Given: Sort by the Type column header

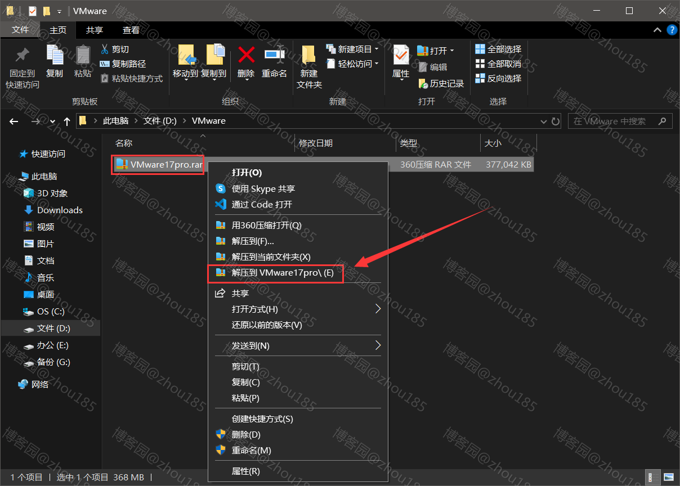Looking at the screenshot, I should pos(409,143).
